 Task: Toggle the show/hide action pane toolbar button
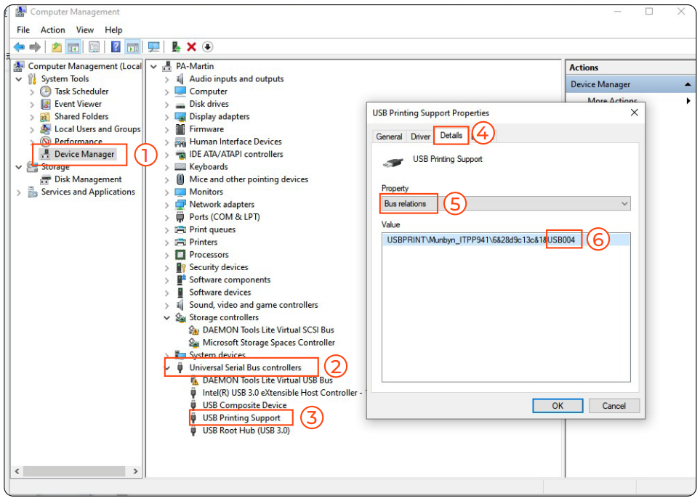[132, 47]
